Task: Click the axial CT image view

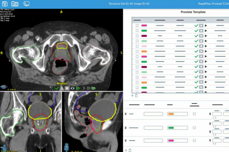Action: (61, 50)
